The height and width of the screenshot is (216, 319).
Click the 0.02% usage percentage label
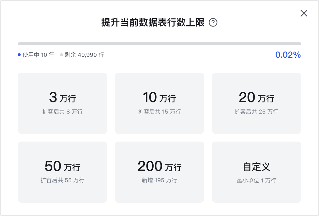pos(288,54)
